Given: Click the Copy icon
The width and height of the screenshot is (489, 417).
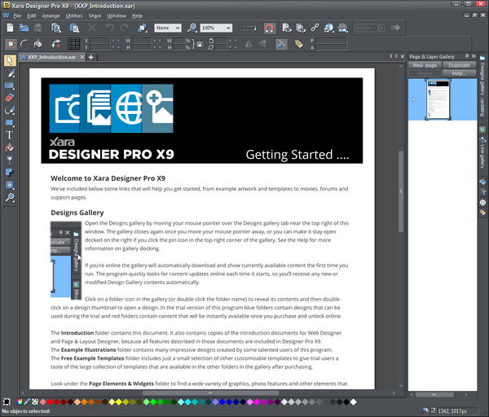Looking at the screenshot, I should (56, 28).
